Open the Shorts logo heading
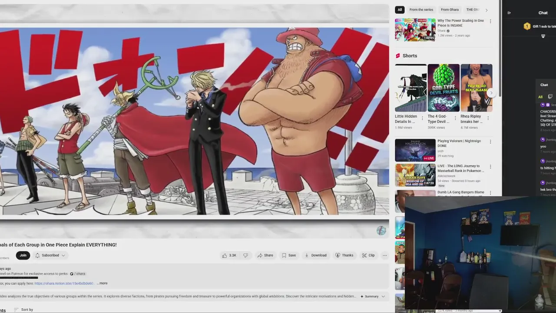The height and width of the screenshot is (313, 556). click(406, 56)
